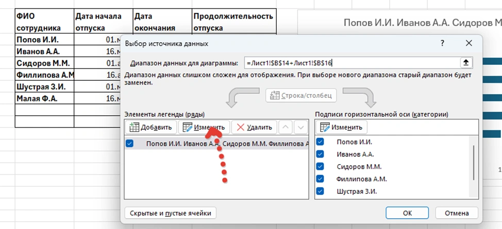
Task: Select the cell Попов И.И. in the spreadsheet
Action: pos(44,40)
